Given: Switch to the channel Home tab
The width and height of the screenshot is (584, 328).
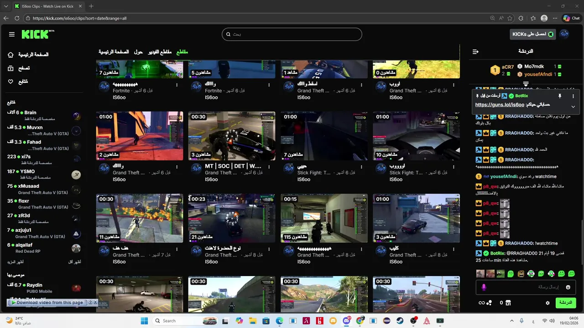Looking at the screenshot, I should [x=114, y=52].
